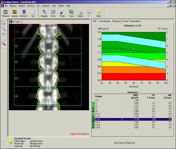Select the Points brush tool
The image size is (176, 149).
(62, 13)
